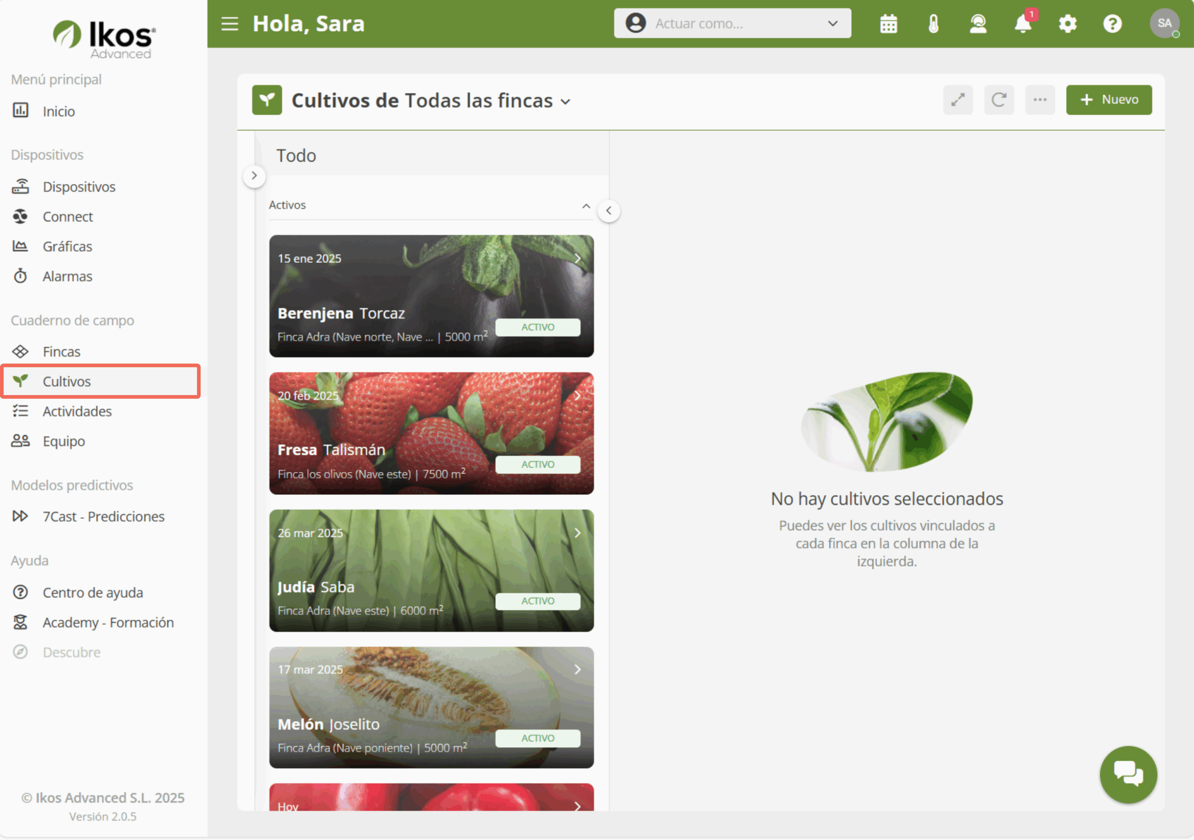Click the Nuevo button

(x=1108, y=100)
